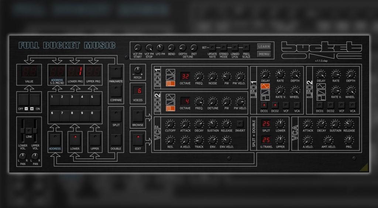Select DCO1 sawtooth waveform icon
The width and height of the screenshot is (378, 208).
(x=171, y=77)
